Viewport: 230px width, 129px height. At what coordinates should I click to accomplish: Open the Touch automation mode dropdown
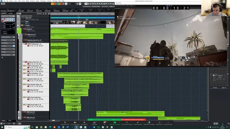coord(72,4)
